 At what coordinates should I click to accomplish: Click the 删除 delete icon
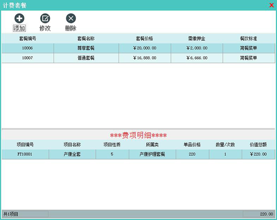71,18
